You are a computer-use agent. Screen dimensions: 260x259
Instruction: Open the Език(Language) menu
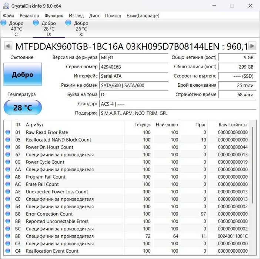143,16
